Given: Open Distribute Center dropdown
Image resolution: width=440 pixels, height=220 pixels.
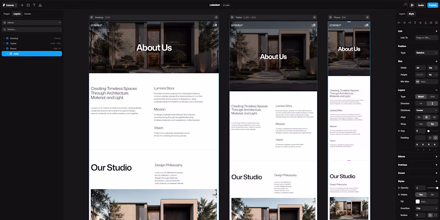Looking at the screenshot, I should click(x=426, y=110).
